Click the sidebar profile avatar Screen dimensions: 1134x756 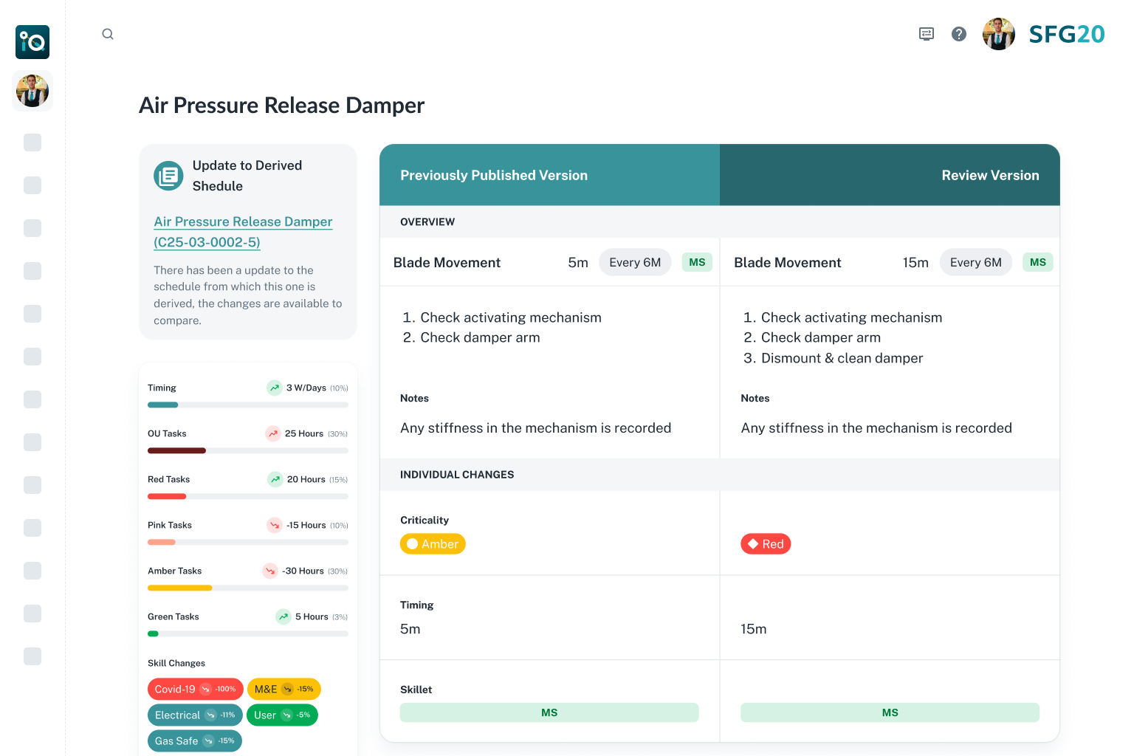point(32,91)
